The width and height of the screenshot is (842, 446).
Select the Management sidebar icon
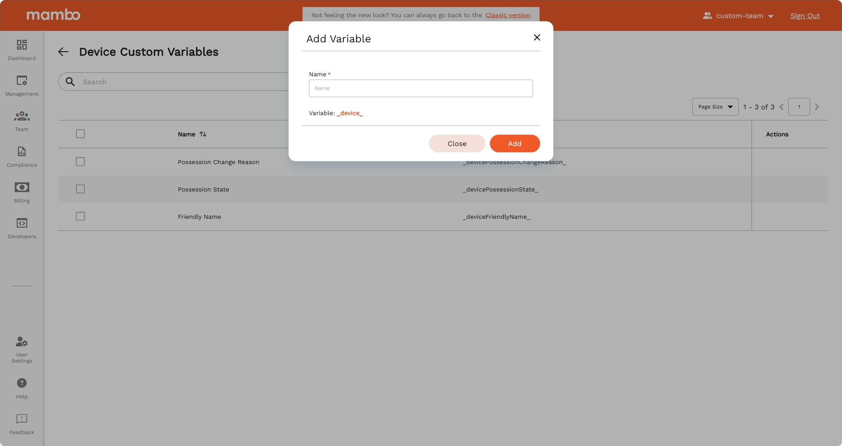tap(21, 85)
